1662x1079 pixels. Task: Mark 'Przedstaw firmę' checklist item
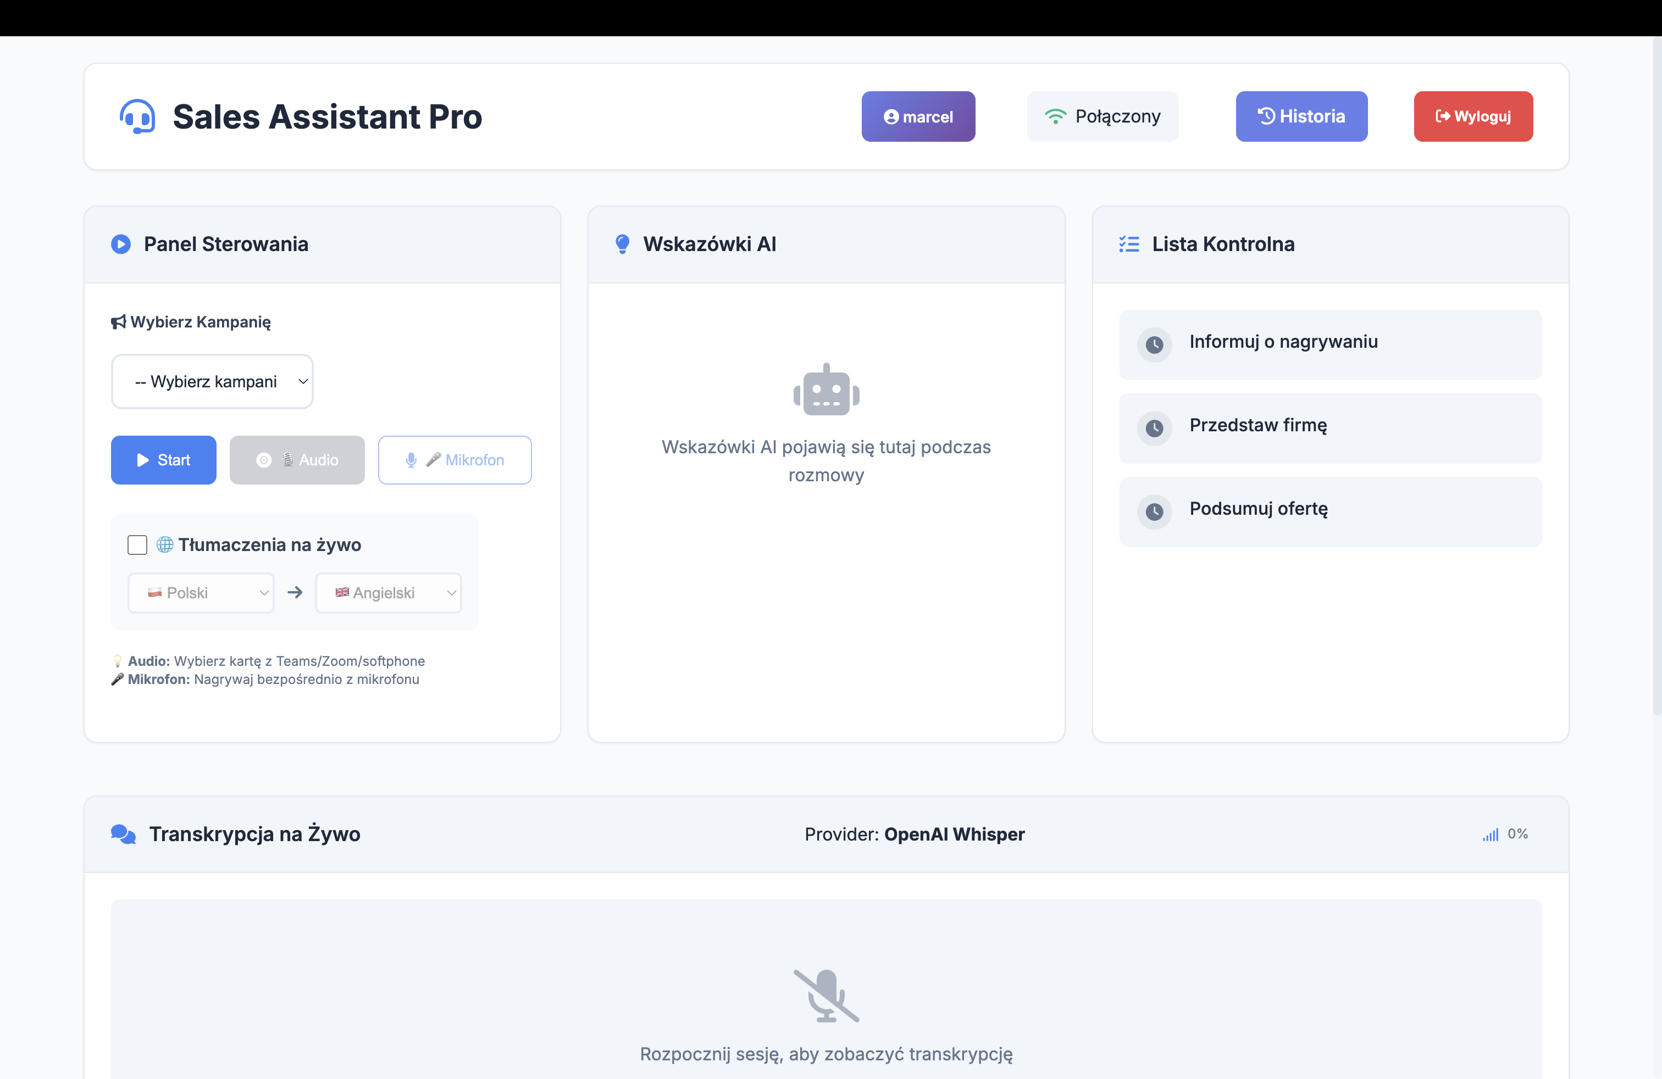coord(1154,428)
